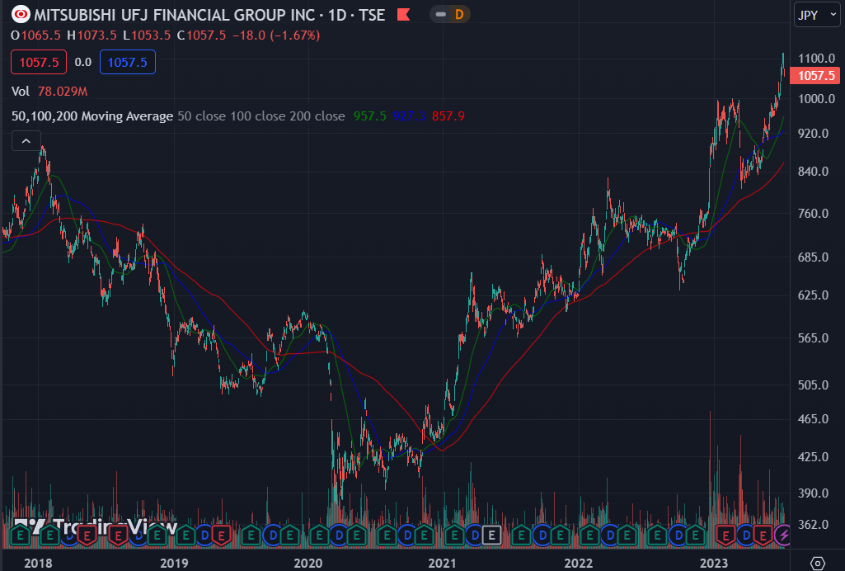Click the 920.0 price axis label
Viewport: 845px width, 571px height.
click(x=813, y=133)
